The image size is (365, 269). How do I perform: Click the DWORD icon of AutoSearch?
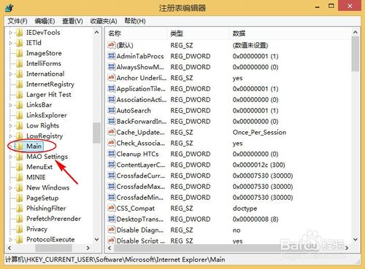[111, 110]
